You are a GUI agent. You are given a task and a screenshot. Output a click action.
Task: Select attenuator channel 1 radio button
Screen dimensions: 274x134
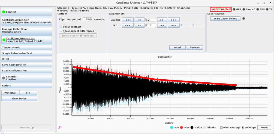(114, 26)
